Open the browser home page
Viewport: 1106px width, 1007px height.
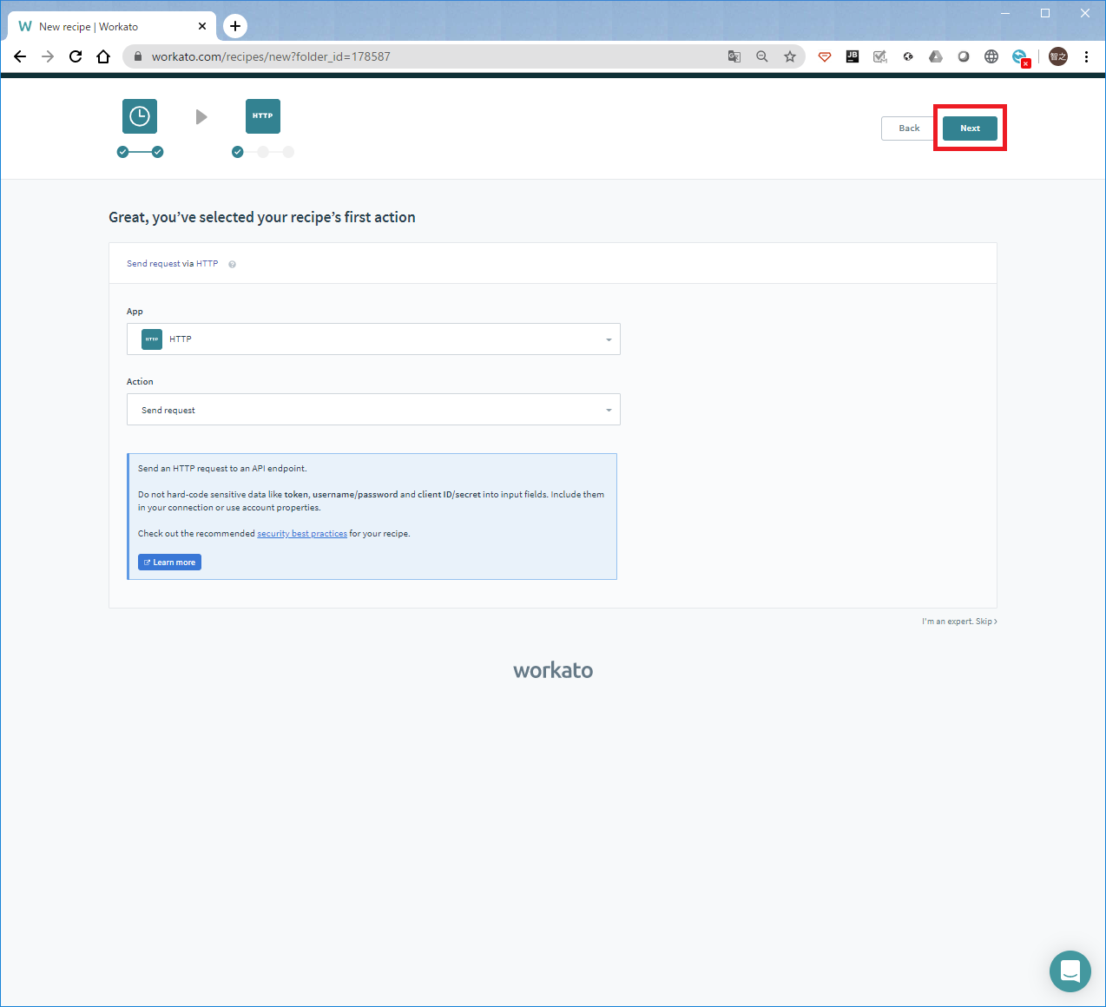click(x=103, y=56)
